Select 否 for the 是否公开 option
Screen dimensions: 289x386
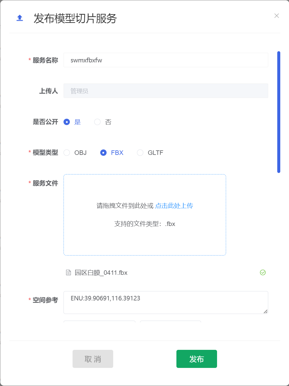click(103, 122)
